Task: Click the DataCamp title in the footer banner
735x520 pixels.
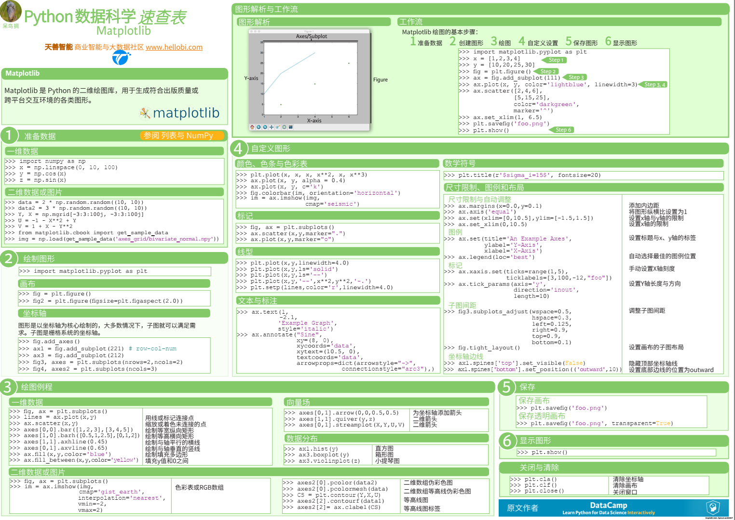Action: 608,505
